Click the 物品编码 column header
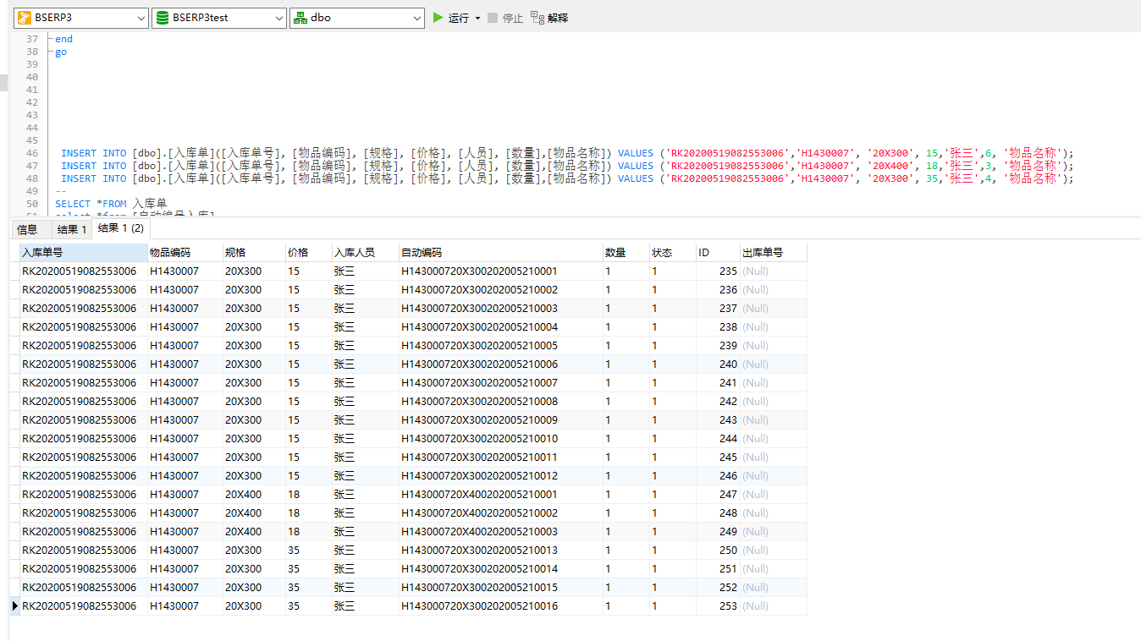 185,252
